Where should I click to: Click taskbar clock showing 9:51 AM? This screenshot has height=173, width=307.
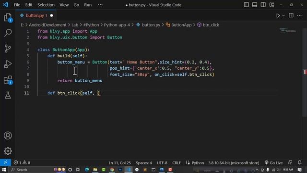pos(288,170)
